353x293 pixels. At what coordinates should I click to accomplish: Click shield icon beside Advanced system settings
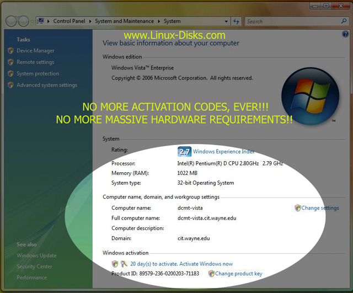(x=10, y=85)
